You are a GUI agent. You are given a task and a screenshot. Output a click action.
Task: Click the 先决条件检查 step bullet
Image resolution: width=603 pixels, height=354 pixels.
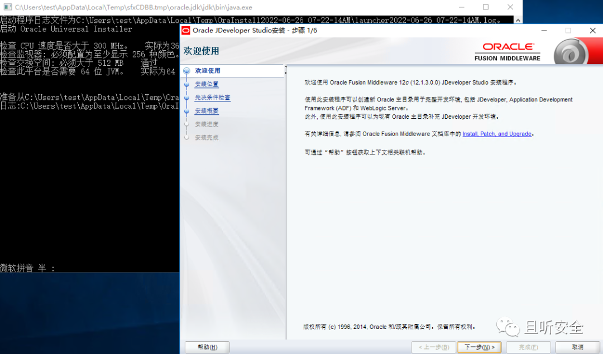click(187, 98)
